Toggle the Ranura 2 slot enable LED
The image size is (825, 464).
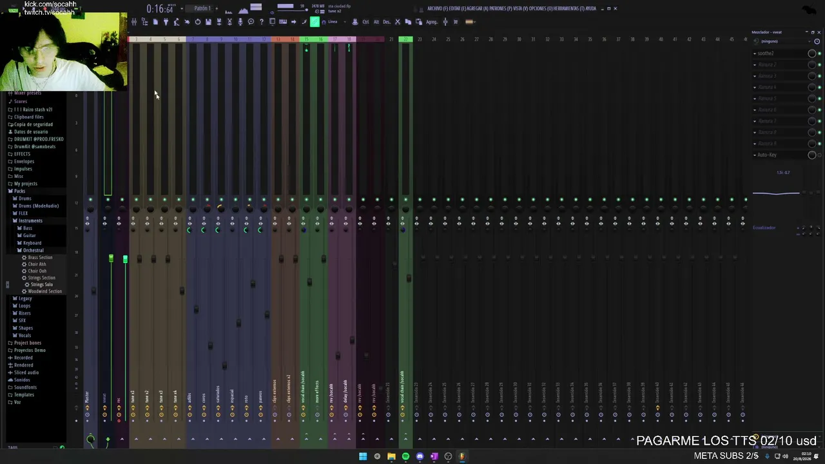[x=819, y=65]
